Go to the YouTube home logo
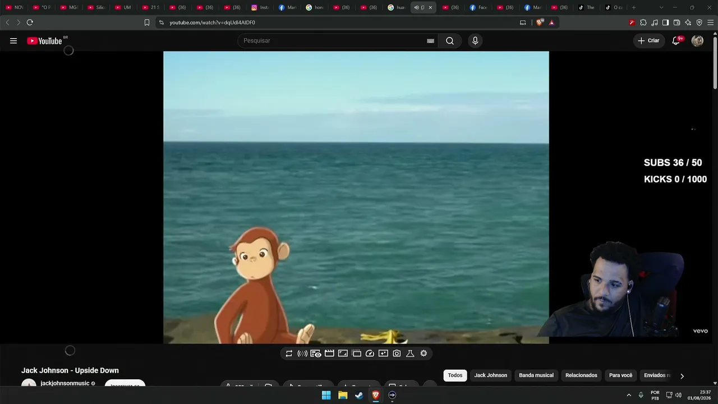The height and width of the screenshot is (404, 718). [x=44, y=40]
